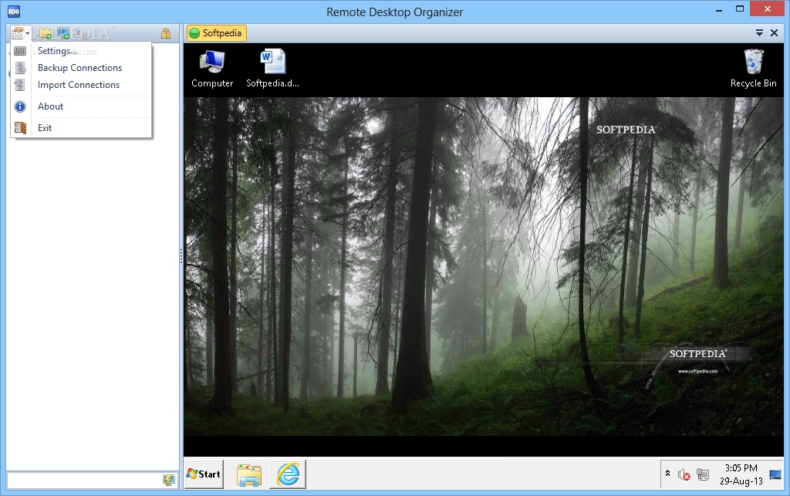Screen dimensions: 790x496
Task: Click the quick connect input field
Action: point(85,481)
